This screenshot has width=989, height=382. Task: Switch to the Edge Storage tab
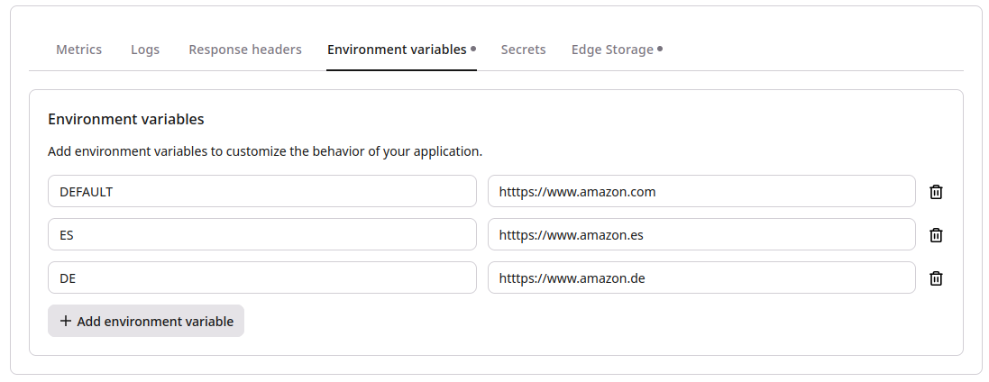pyautogui.click(x=612, y=50)
